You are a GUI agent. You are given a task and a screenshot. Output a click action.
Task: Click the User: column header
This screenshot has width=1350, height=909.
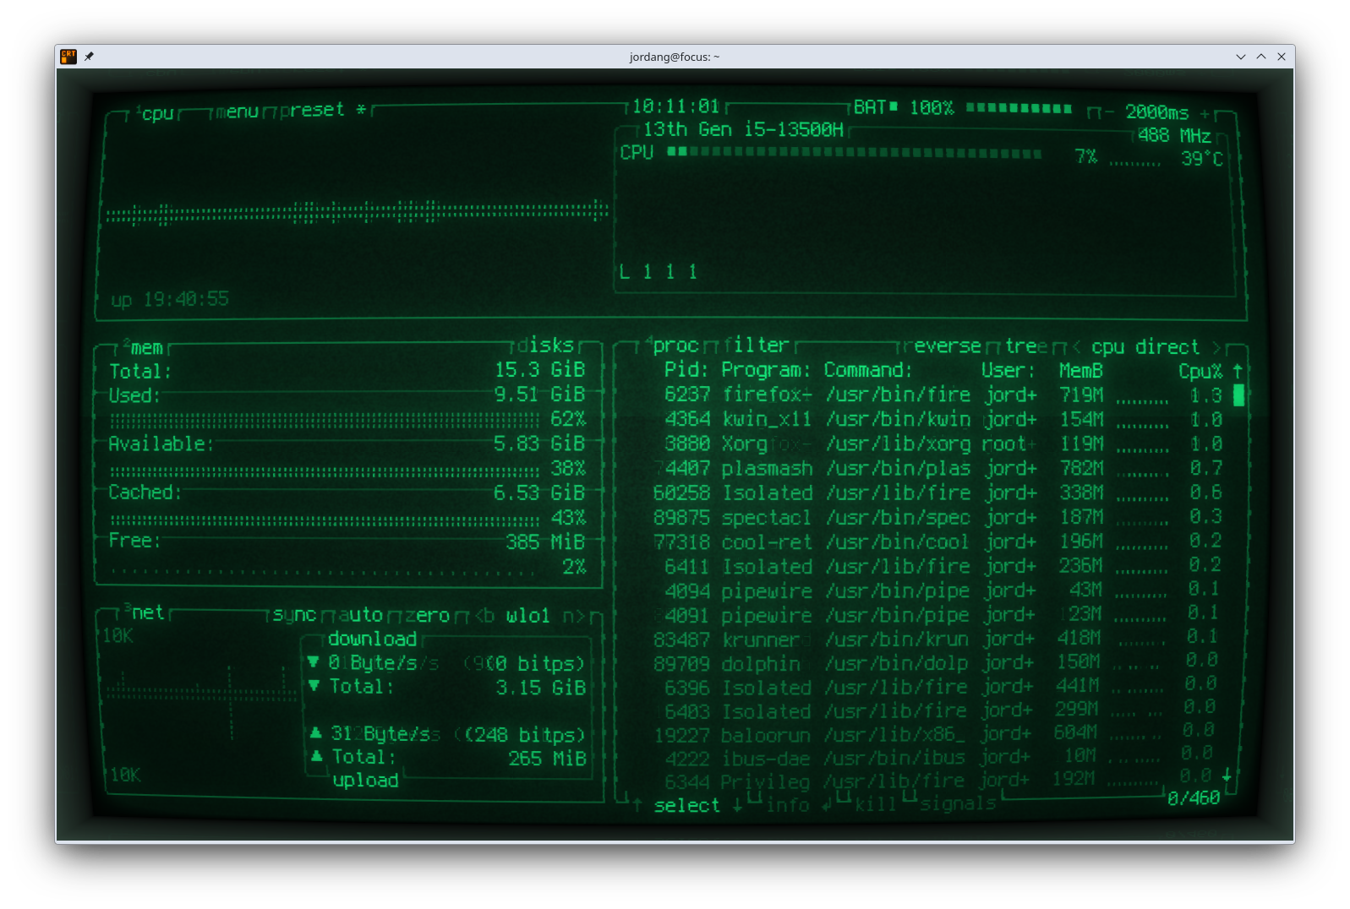pyautogui.click(x=1008, y=370)
